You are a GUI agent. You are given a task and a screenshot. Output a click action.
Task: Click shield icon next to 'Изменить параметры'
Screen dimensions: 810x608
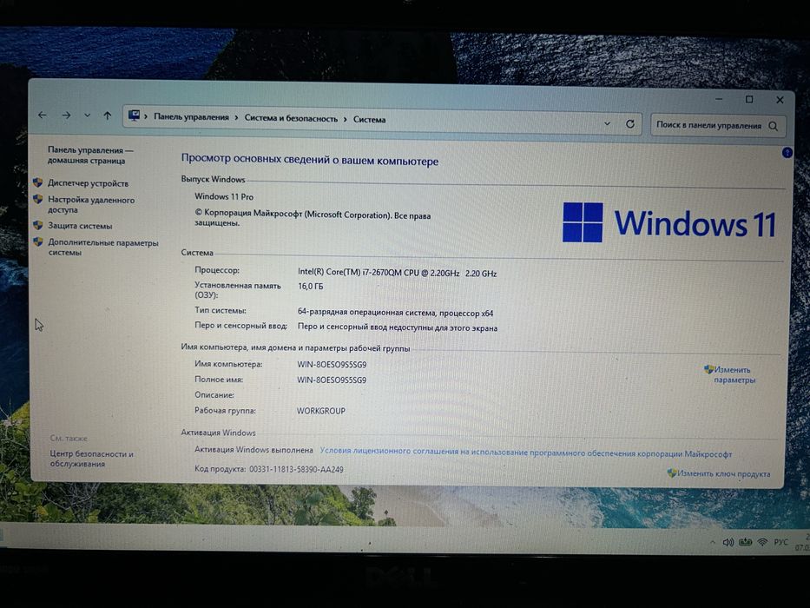[x=708, y=369]
